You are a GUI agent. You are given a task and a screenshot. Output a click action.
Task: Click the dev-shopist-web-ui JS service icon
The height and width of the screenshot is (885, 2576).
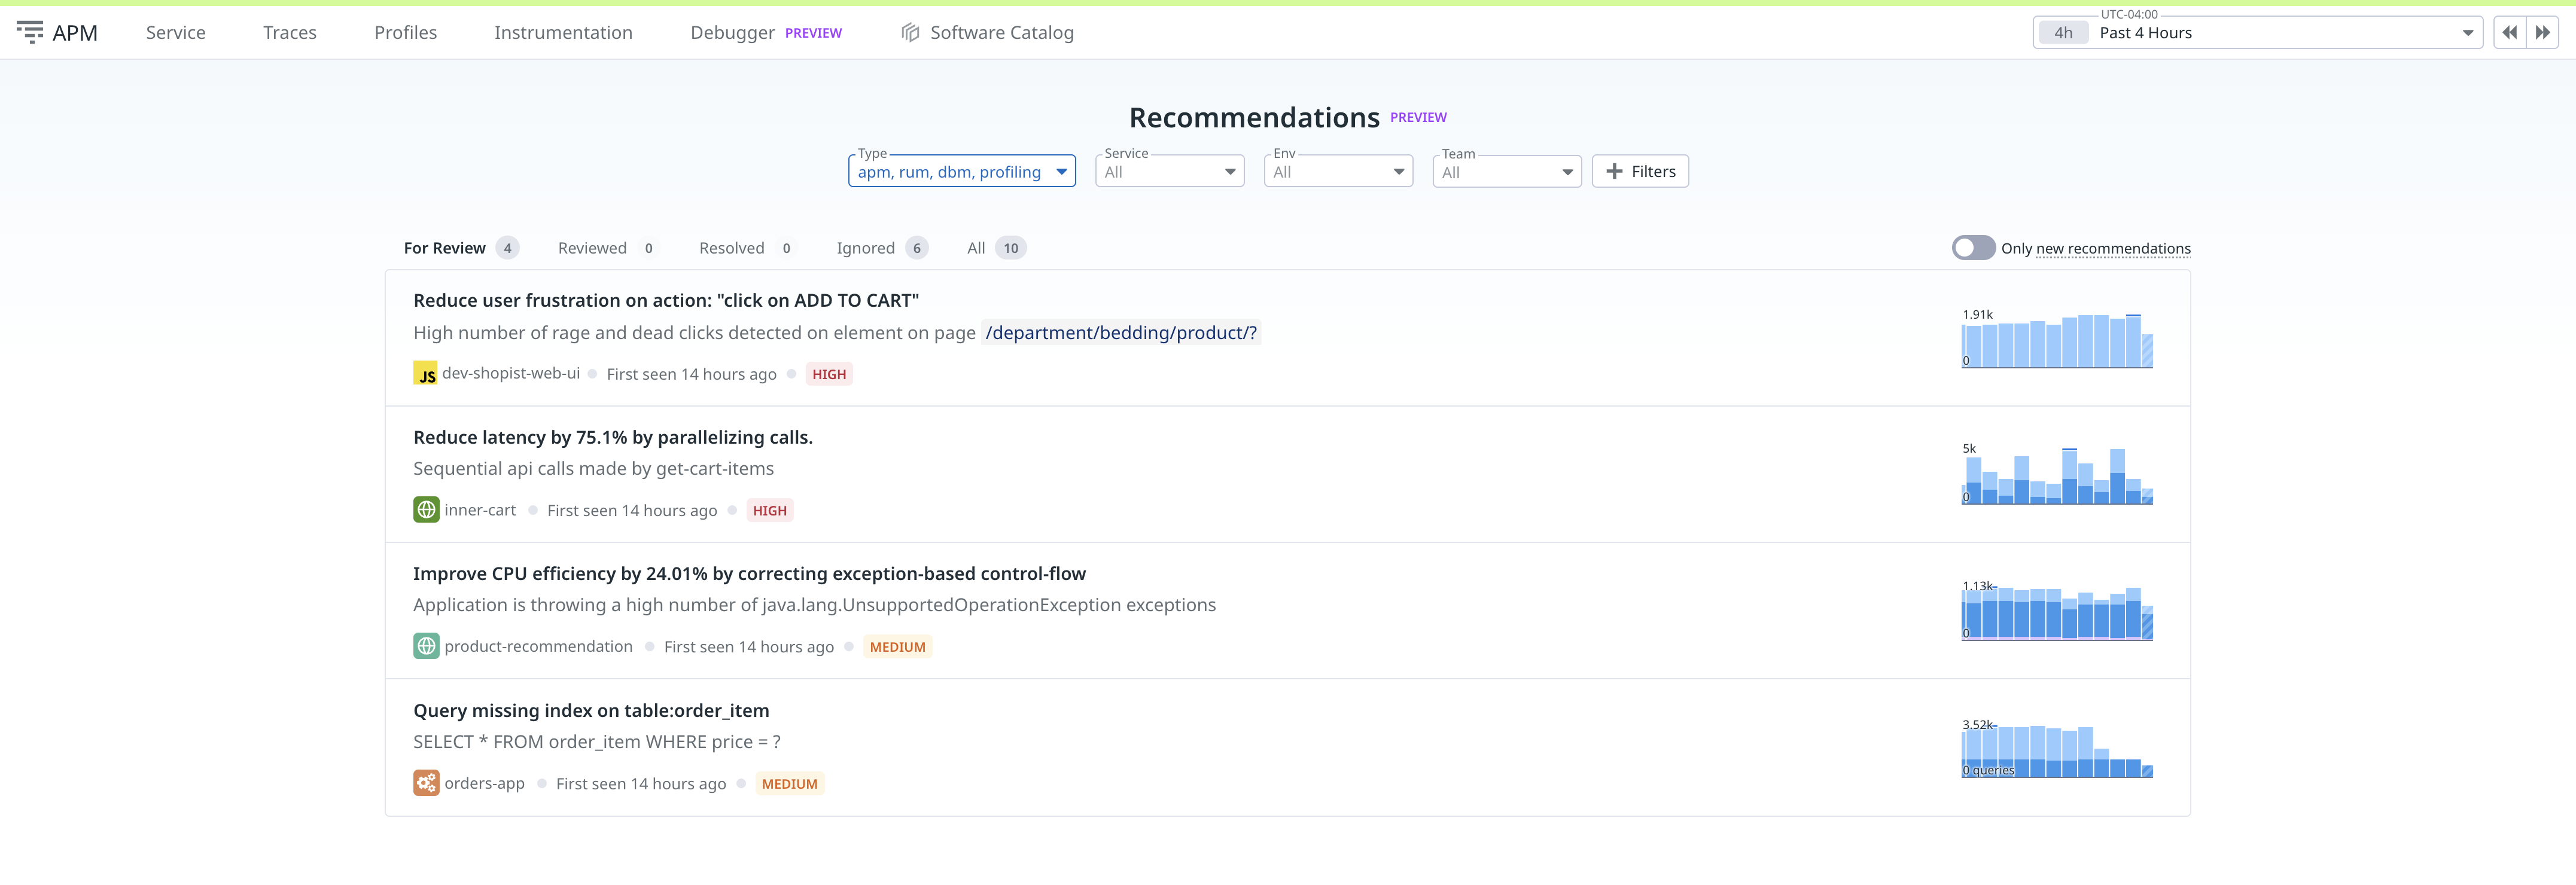tap(425, 374)
